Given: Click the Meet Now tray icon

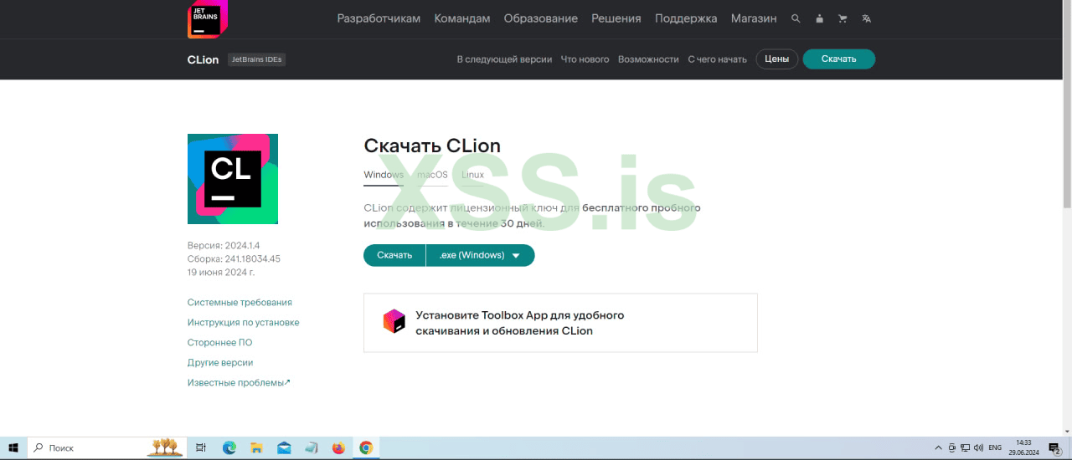Looking at the screenshot, I should click(x=952, y=448).
